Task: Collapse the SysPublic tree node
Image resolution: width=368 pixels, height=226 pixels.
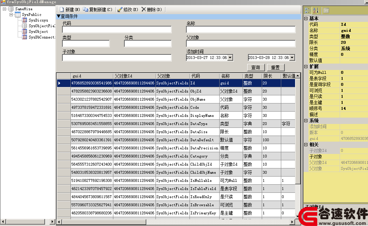Action: click(11, 14)
